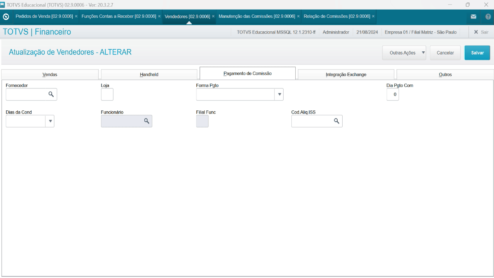Click the Funcionário lookup magnifier icon

[146, 121]
